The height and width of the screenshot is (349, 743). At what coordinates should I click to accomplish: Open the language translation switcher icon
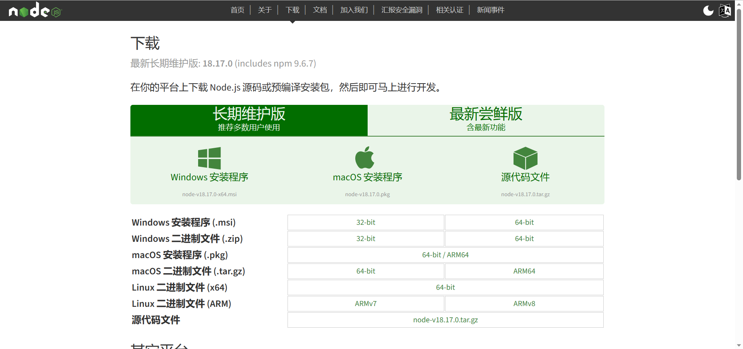(x=725, y=10)
